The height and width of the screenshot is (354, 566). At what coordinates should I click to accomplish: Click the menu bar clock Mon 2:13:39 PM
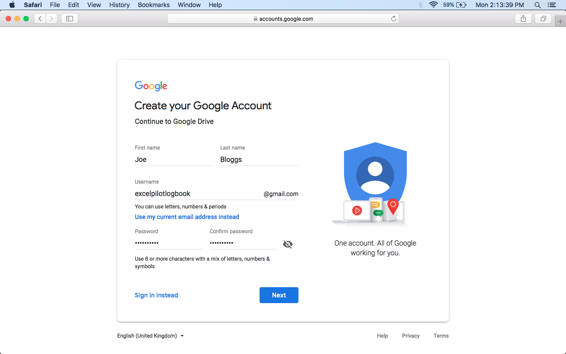500,5
